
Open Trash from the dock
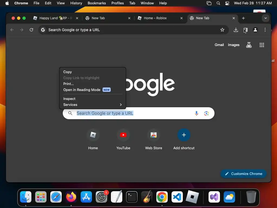coord(251,197)
